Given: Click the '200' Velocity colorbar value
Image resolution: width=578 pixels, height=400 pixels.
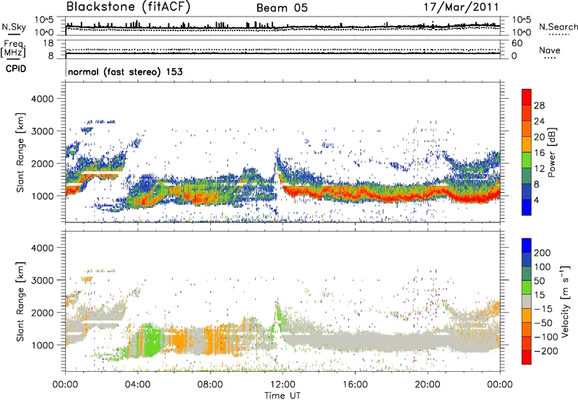Looking at the screenshot, I should pos(543,253).
